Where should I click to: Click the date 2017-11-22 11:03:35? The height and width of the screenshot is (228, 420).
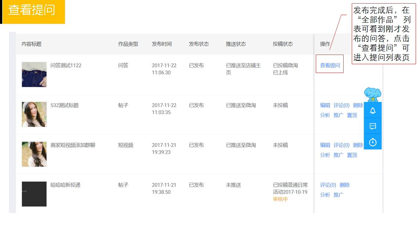click(x=164, y=109)
